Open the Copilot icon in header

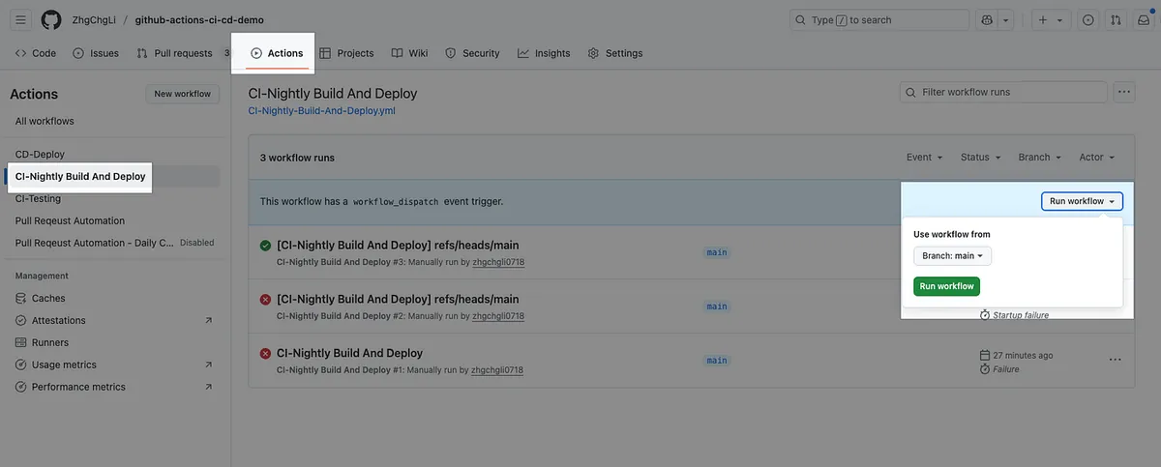tap(987, 19)
